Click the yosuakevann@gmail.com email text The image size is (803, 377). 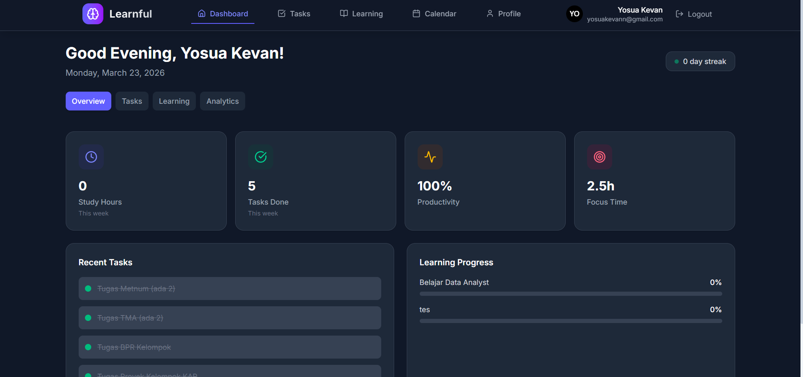[624, 19]
